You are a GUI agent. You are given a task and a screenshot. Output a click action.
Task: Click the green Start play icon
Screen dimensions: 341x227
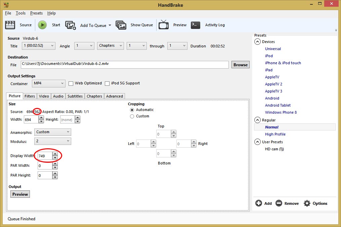[42, 25]
